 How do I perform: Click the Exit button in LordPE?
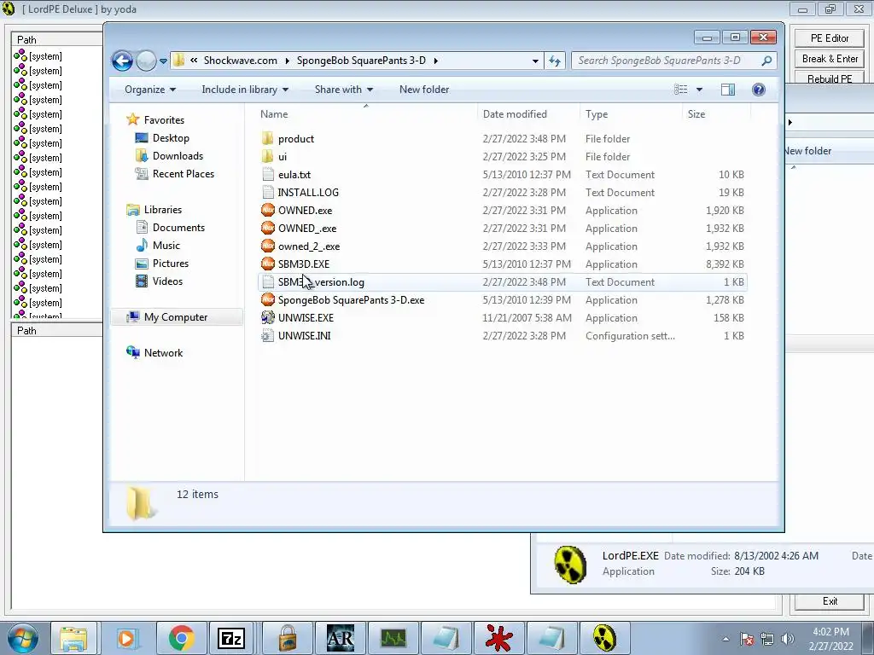tap(830, 601)
